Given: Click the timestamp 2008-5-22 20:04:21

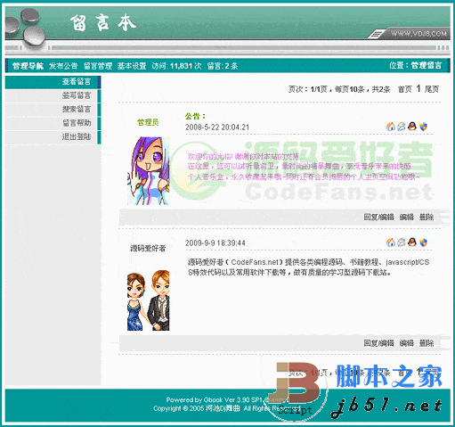Looking at the screenshot, I should tap(217, 127).
